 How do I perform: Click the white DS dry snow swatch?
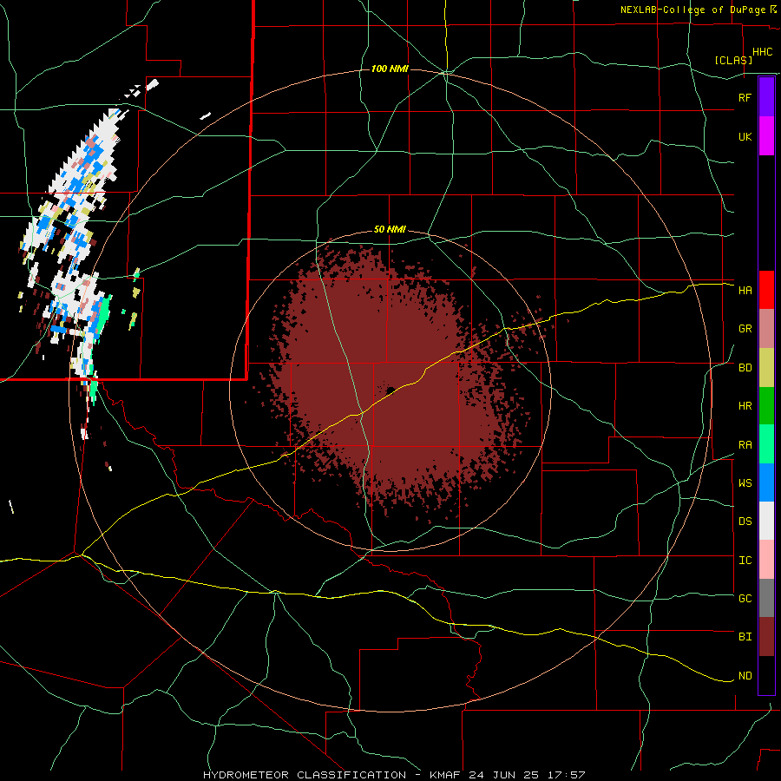pos(766,521)
